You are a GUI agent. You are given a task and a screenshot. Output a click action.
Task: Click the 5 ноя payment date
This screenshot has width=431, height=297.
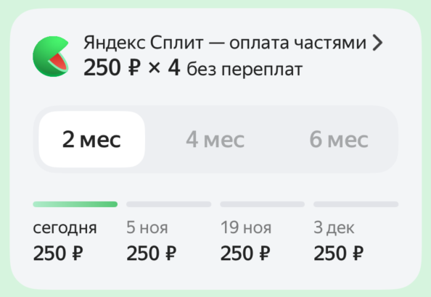(x=147, y=227)
